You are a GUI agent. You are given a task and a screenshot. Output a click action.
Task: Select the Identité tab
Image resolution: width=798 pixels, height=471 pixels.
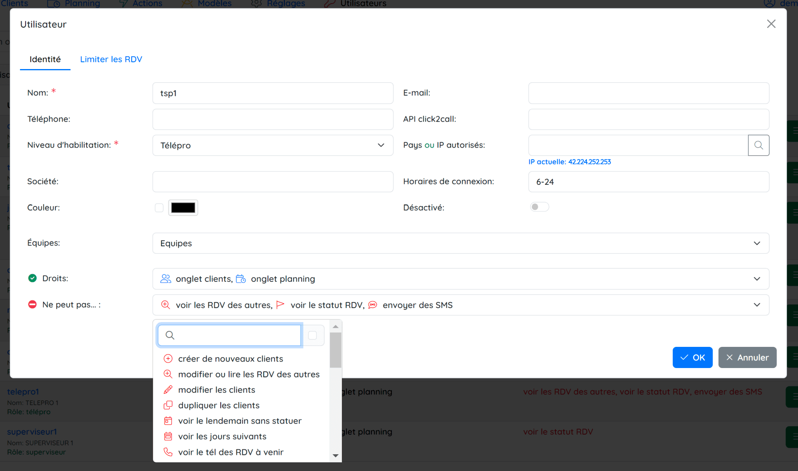click(45, 59)
